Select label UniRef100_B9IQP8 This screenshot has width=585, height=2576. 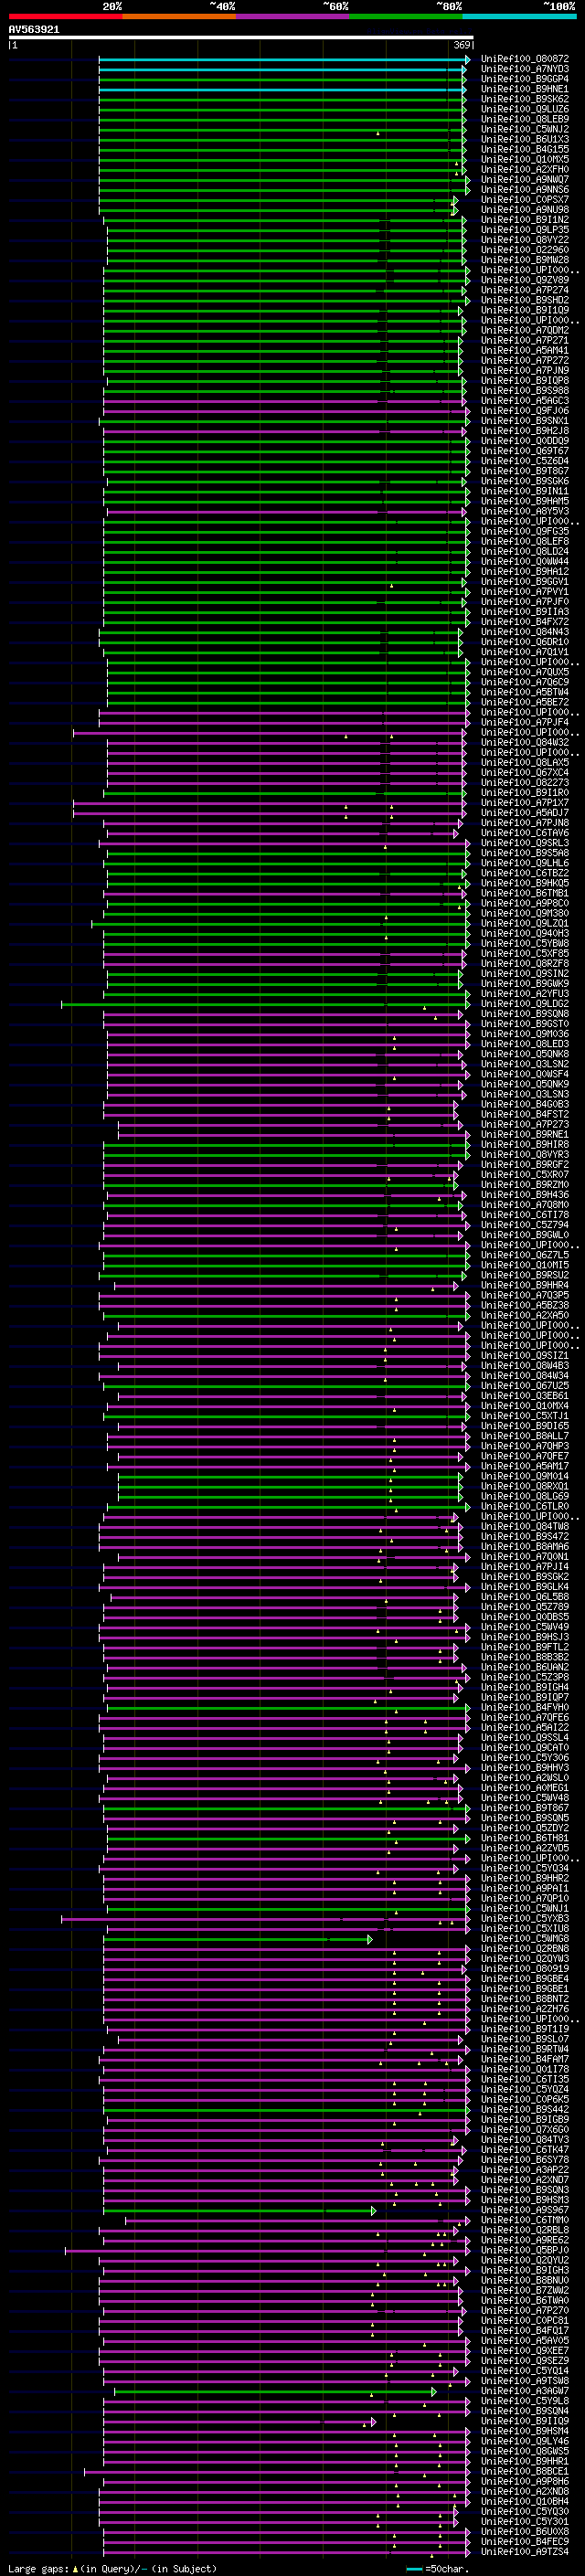tap(525, 381)
